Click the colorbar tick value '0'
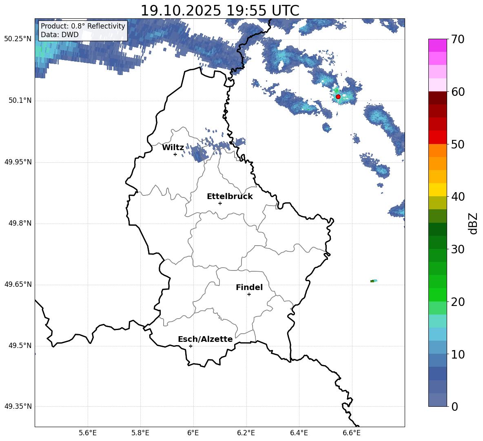The height and width of the screenshot is (441, 483). [x=454, y=407]
